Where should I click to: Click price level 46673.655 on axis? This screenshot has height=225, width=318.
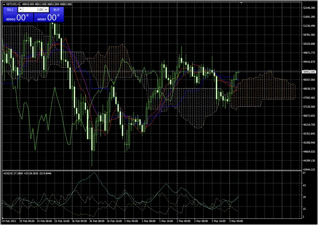[x=309, y=116]
